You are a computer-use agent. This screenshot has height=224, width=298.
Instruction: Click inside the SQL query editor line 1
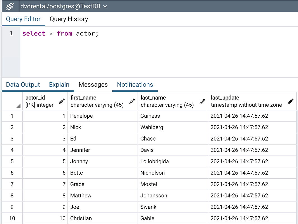tap(159, 34)
